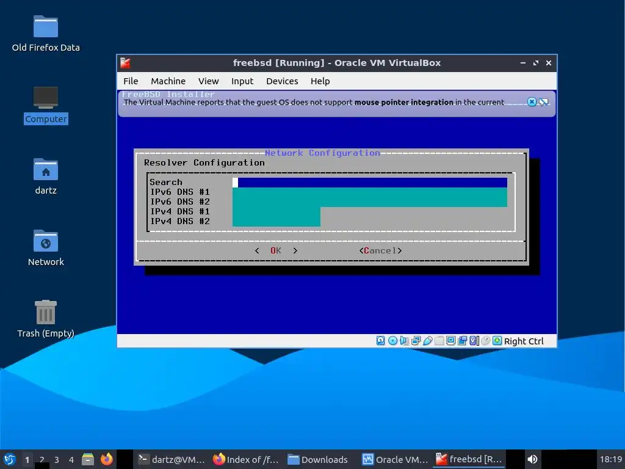Viewport: 625px width, 469px height.
Task: Open the File menu
Action: click(131, 81)
